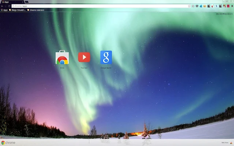
Task: Open a new tab
Action: coord(27,2)
